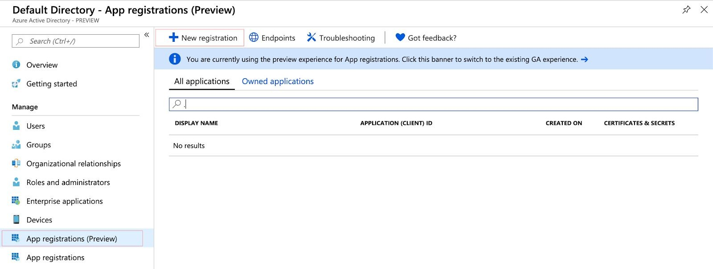
Task: Click the Enterprise applications grid icon
Action: click(x=16, y=201)
